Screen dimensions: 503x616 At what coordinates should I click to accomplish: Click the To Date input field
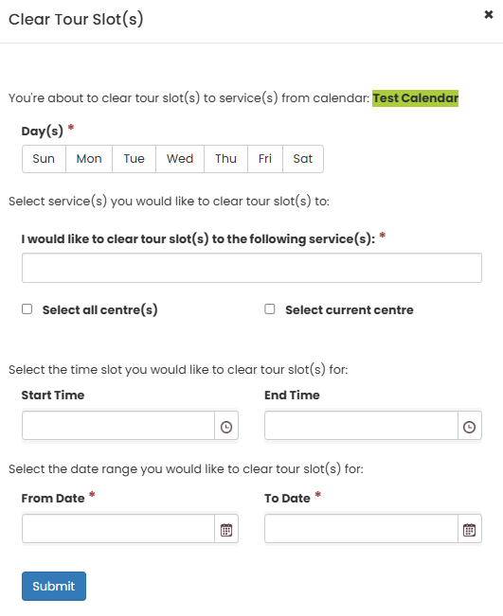[x=362, y=529]
